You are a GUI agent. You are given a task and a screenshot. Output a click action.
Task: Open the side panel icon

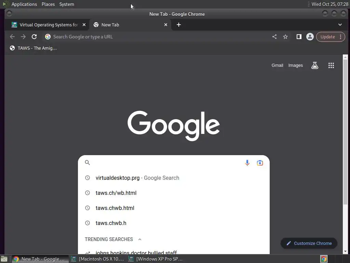(x=299, y=37)
